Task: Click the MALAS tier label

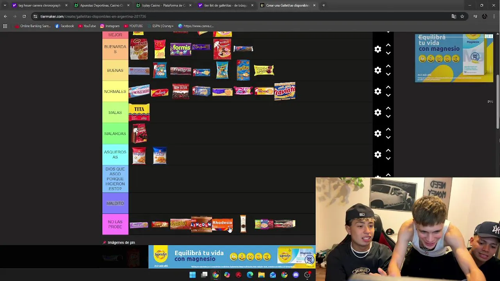Action: (115, 112)
